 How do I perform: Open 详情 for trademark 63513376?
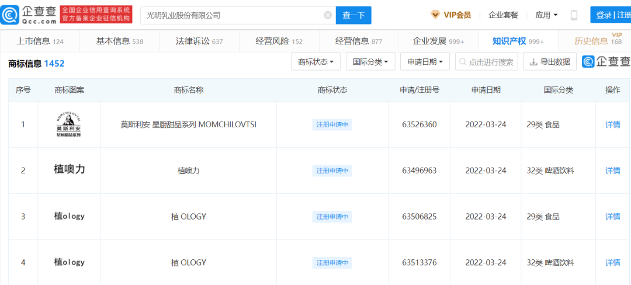(612, 263)
